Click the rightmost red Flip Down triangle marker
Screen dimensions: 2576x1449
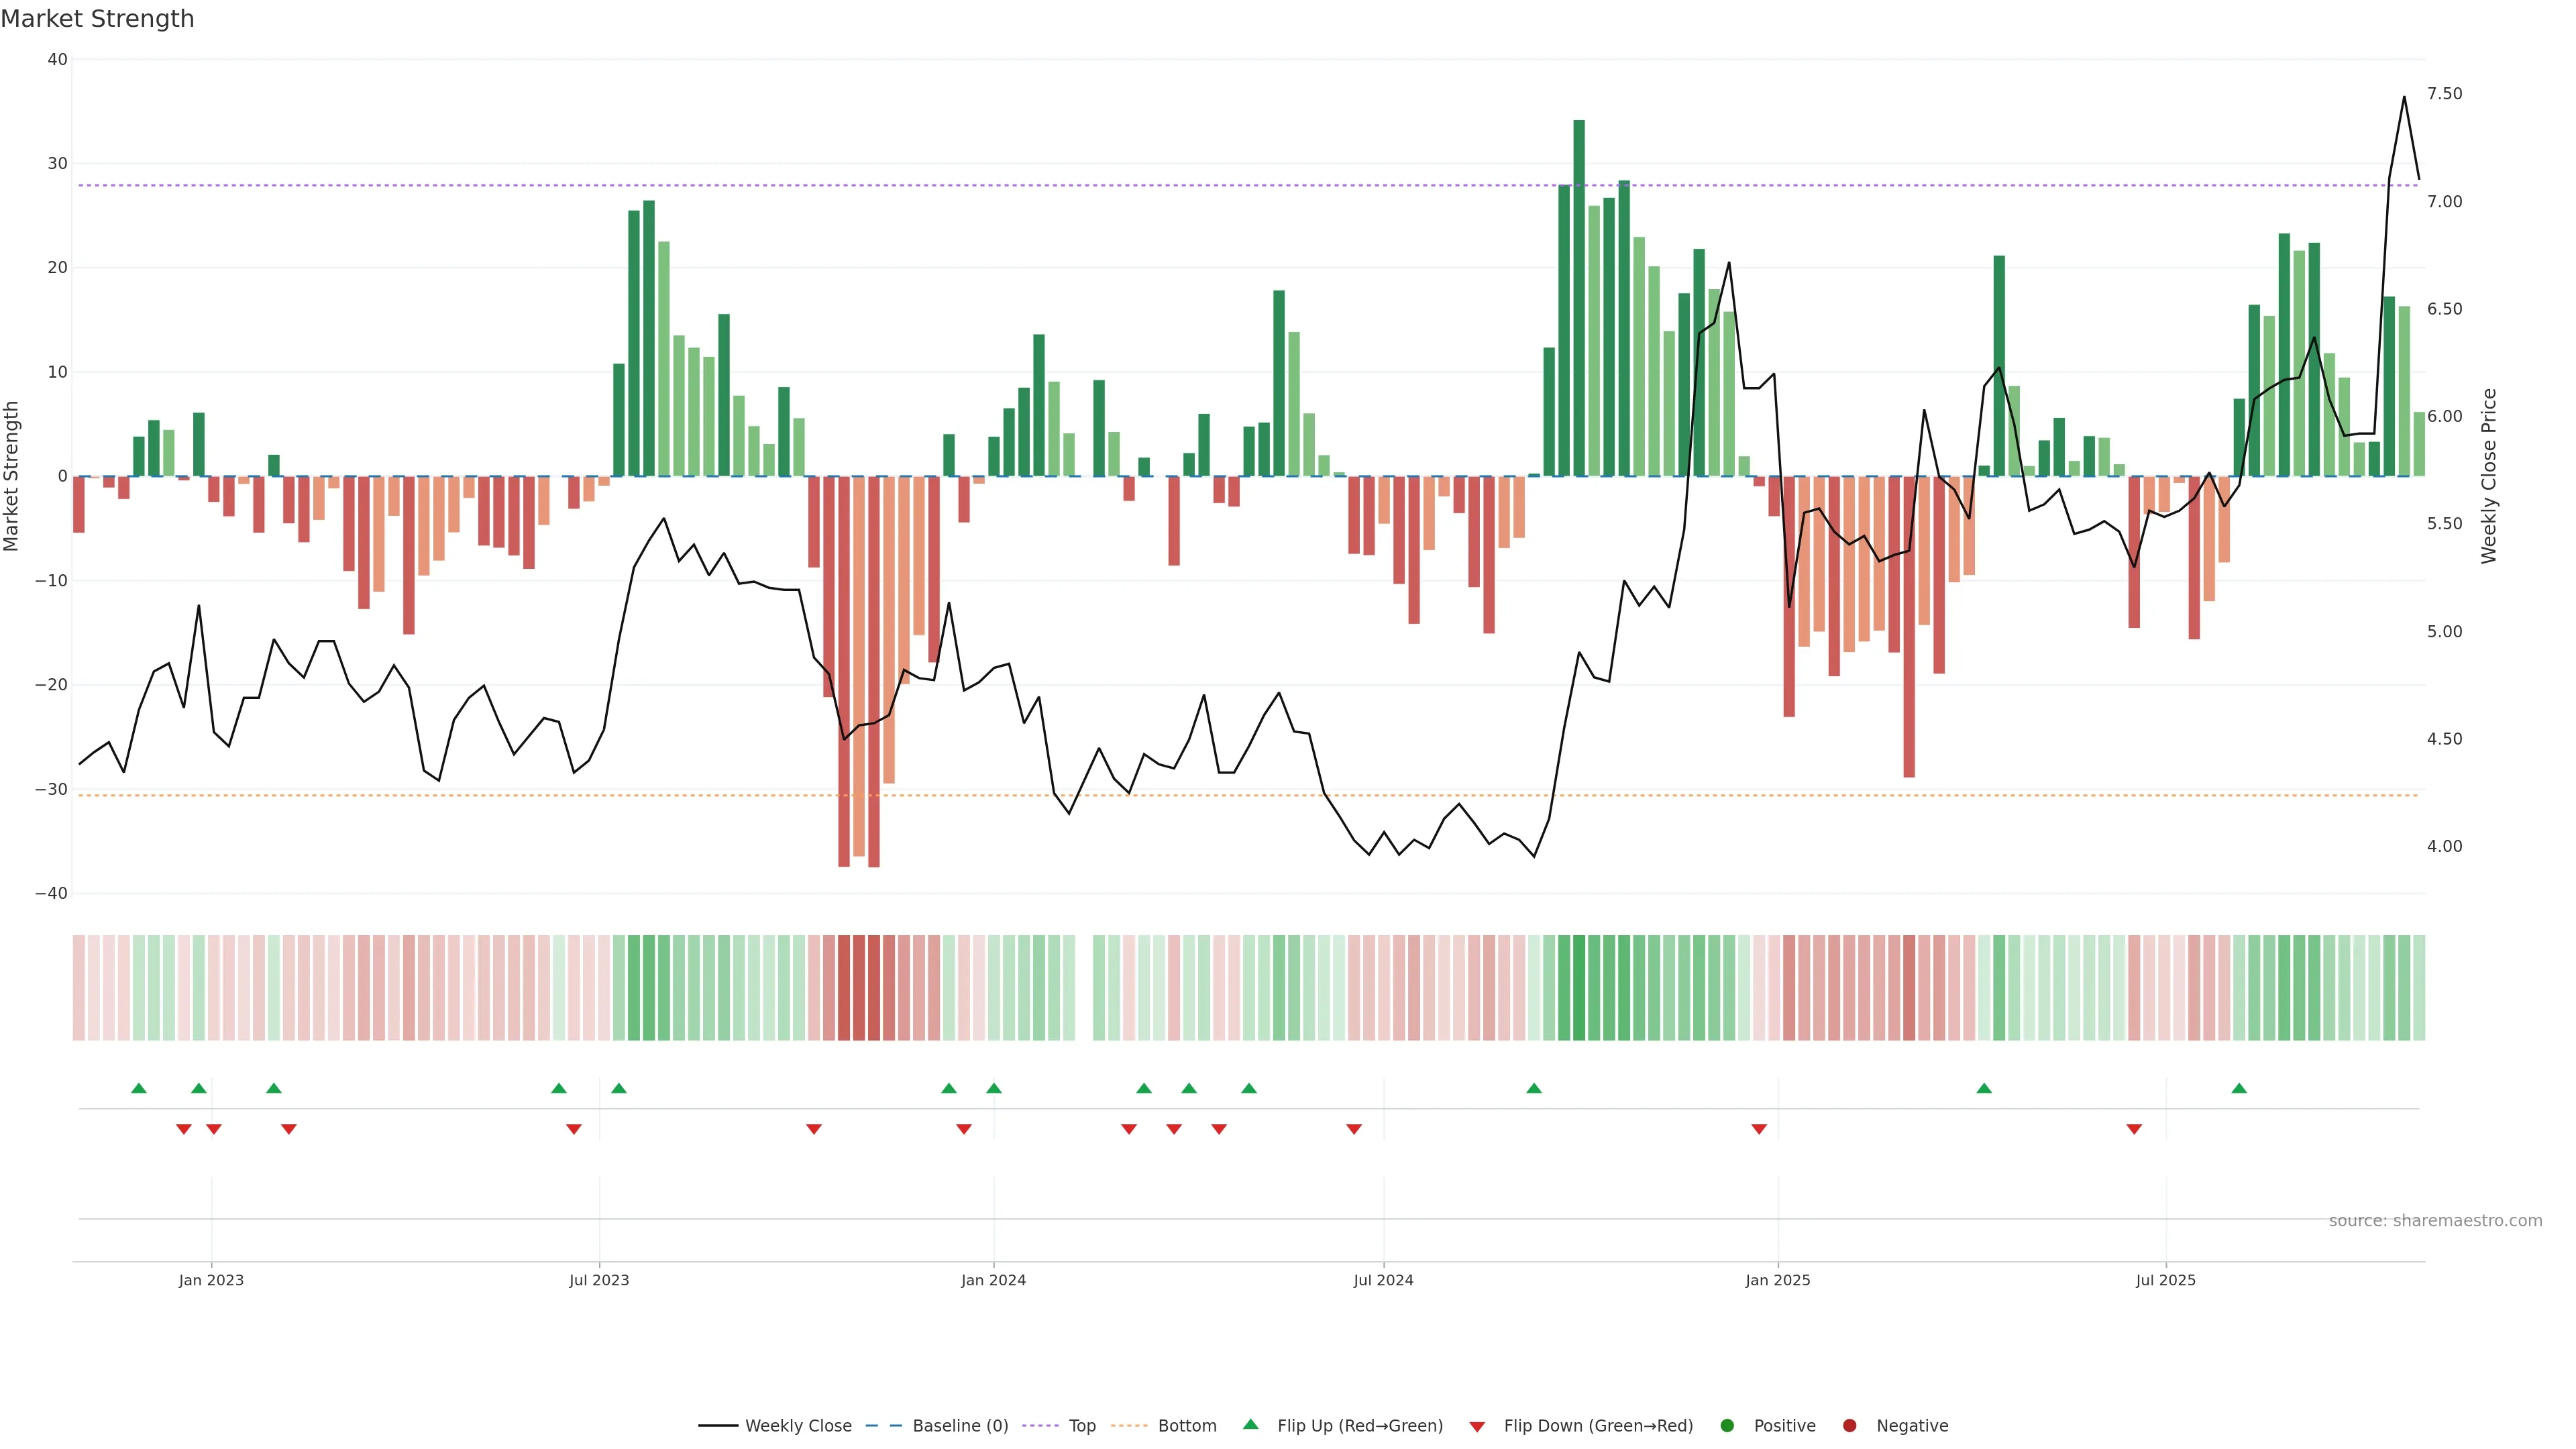point(2134,1129)
